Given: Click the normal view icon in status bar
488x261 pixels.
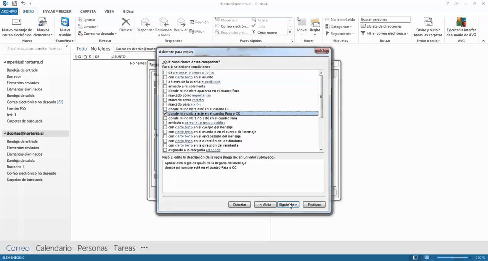Looking at the screenshot, I should (415, 258).
